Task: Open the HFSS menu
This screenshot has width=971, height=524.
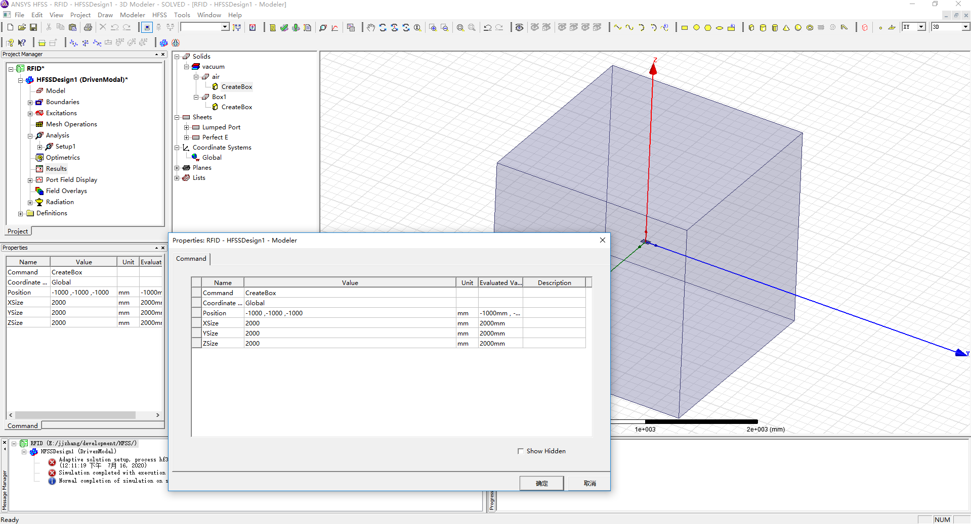Action: (159, 15)
